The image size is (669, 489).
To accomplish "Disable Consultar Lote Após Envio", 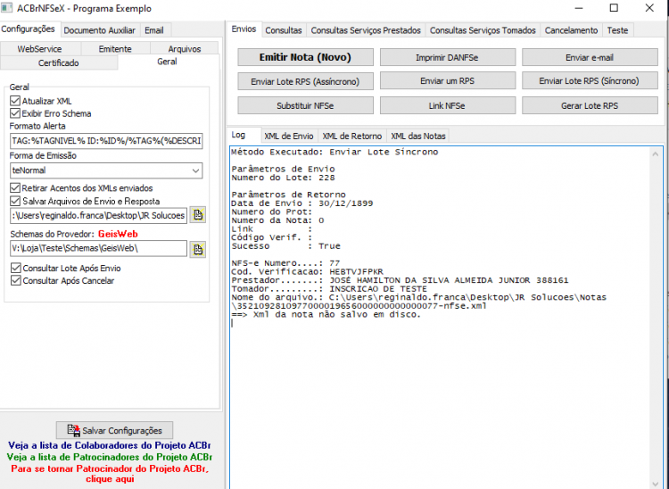I will tap(15, 268).
